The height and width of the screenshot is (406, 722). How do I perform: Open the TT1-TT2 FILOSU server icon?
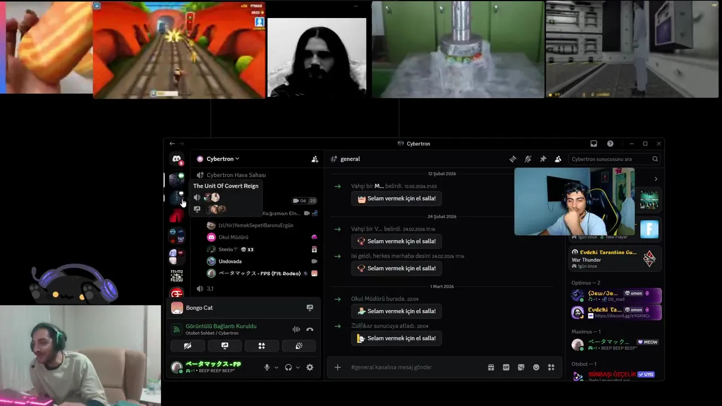pyautogui.click(x=177, y=275)
